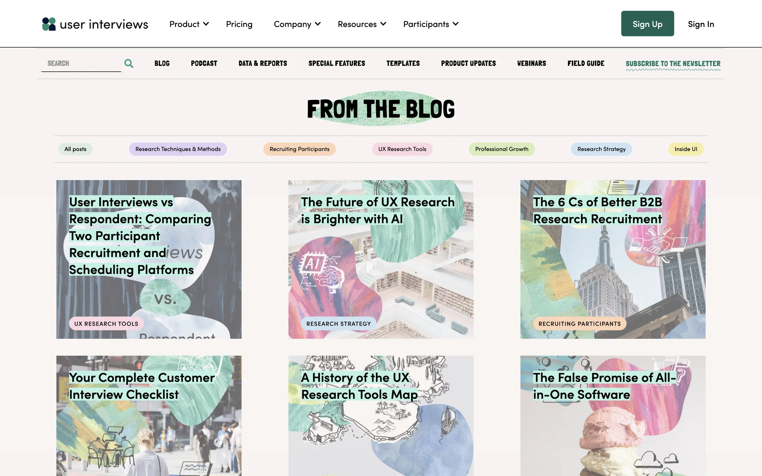This screenshot has height=476, width=762.
Task: Select the Recruiting Participants filter tag
Action: pos(299,149)
